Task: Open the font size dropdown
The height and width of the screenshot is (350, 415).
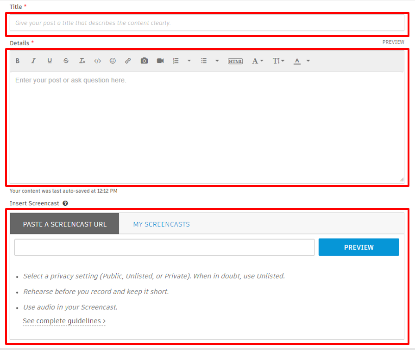Action: click(278, 61)
